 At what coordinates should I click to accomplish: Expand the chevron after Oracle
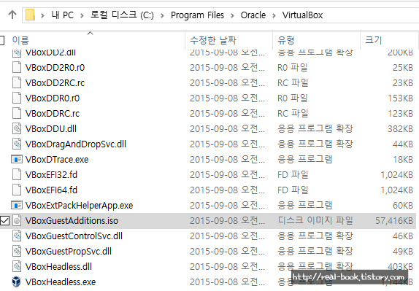[x=274, y=15]
